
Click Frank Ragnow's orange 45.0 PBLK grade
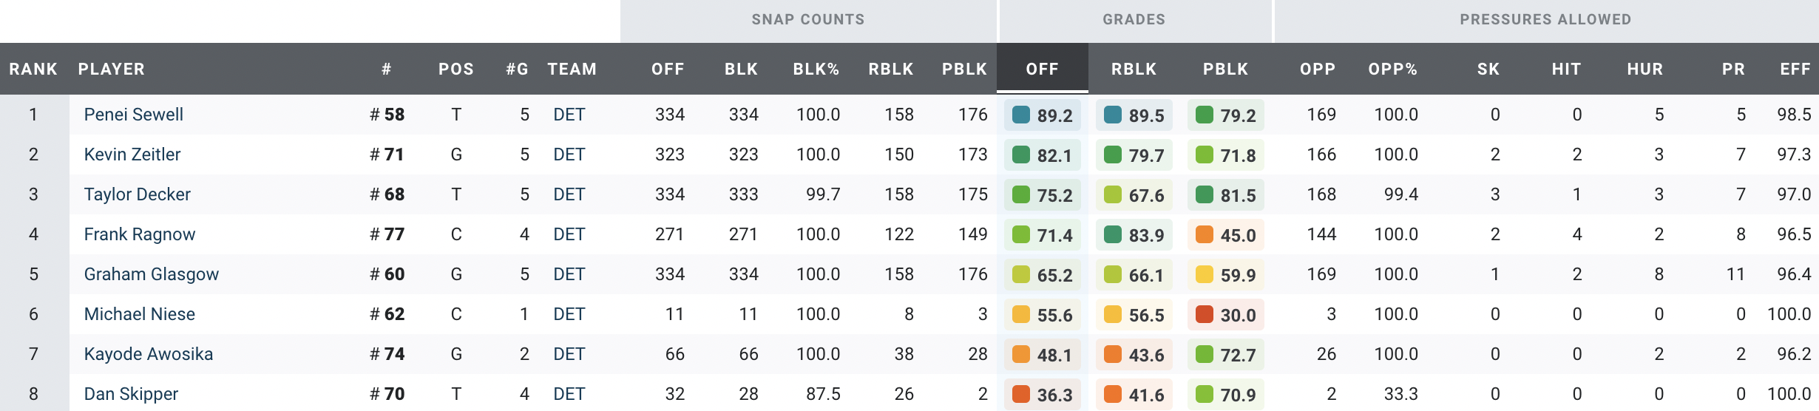coord(1225,235)
